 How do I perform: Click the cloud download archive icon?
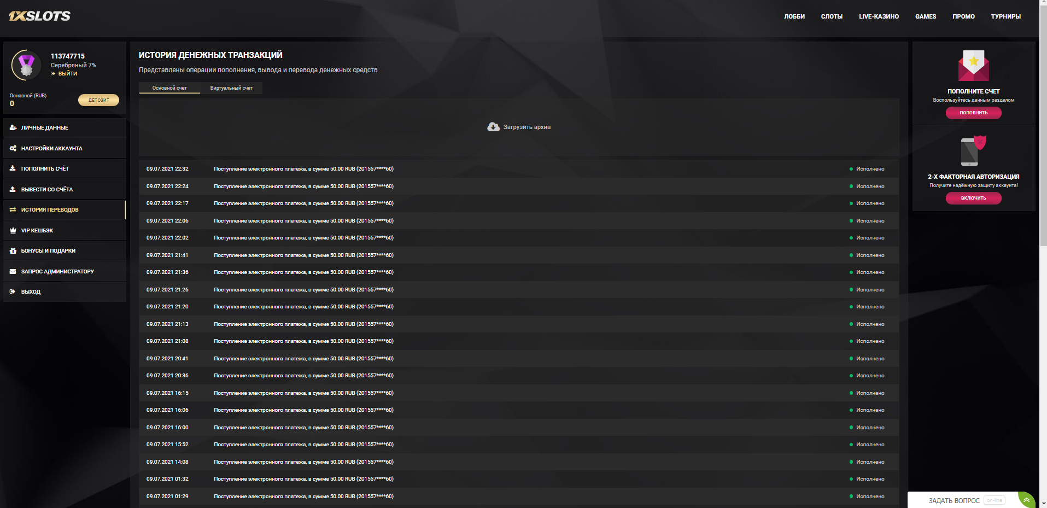[493, 127]
